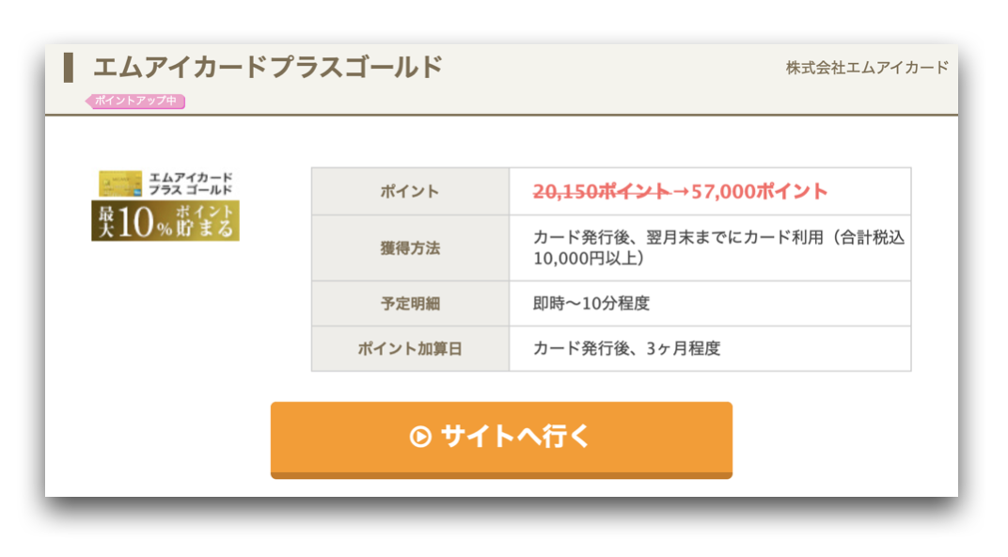Click the card usage condition description text
1008x557 pixels.
click(x=718, y=247)
